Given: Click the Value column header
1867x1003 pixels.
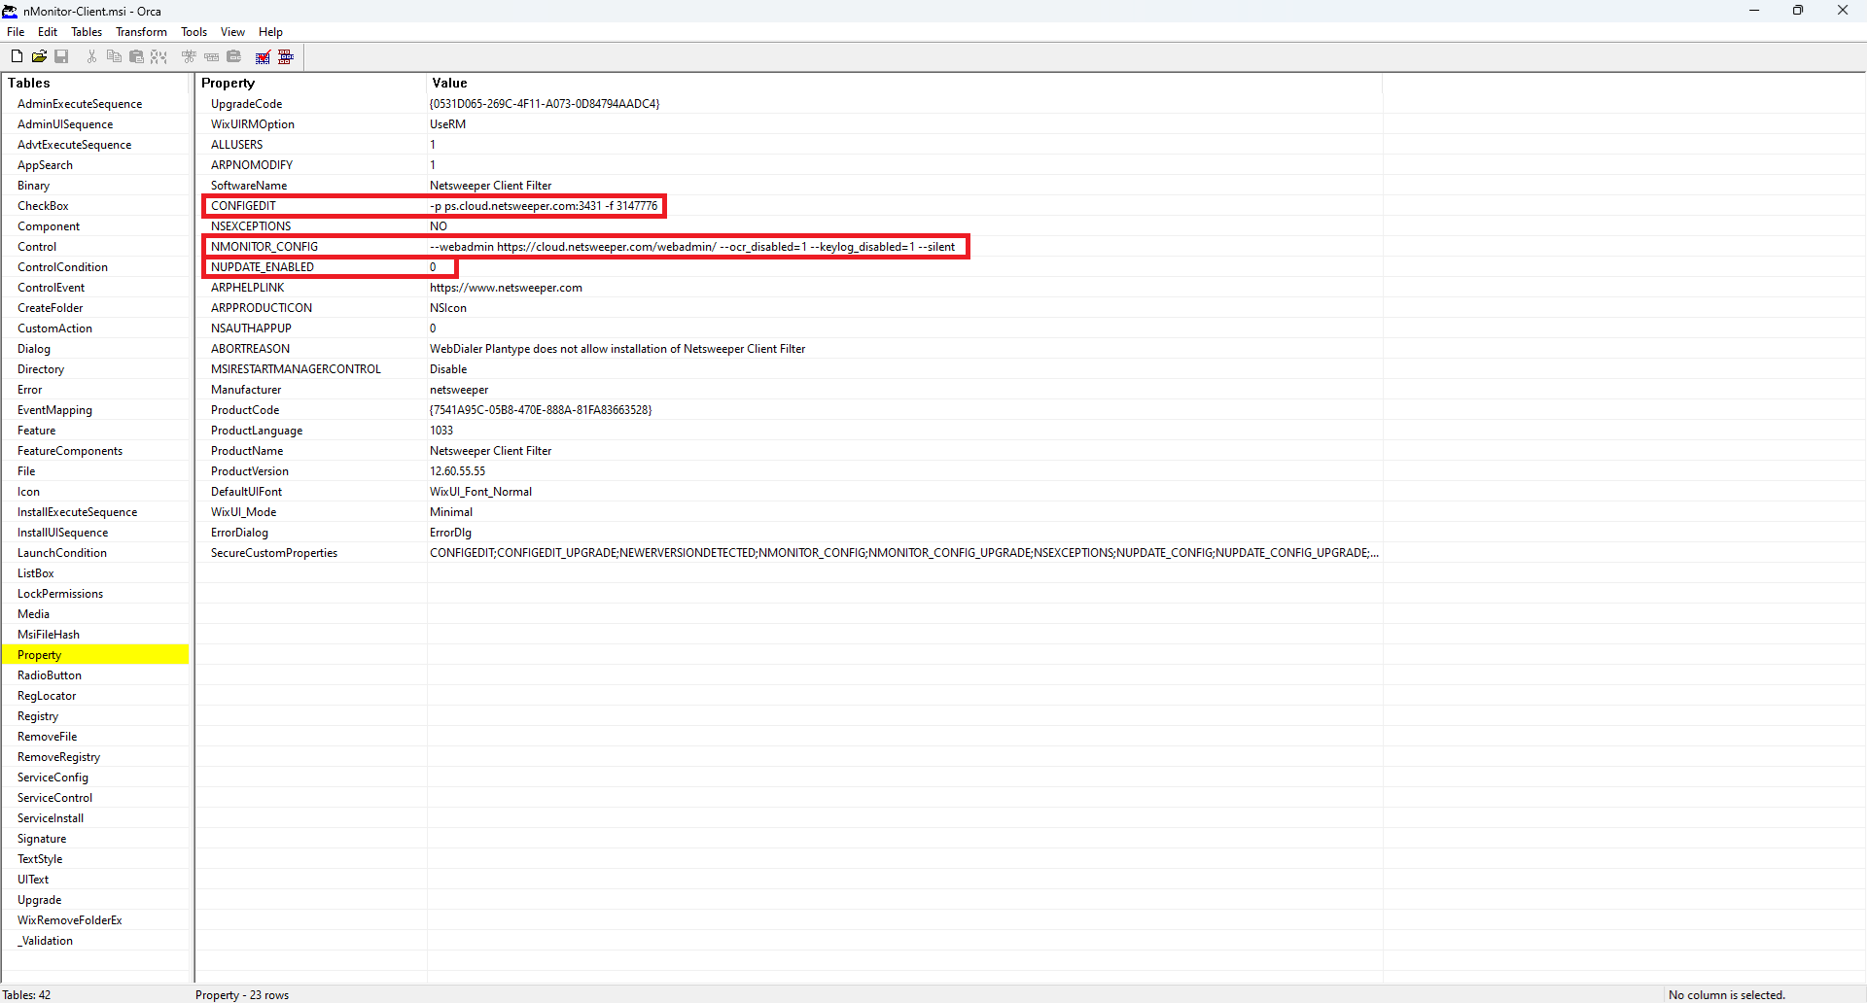Looking at the screenshot, I should 449,83.
